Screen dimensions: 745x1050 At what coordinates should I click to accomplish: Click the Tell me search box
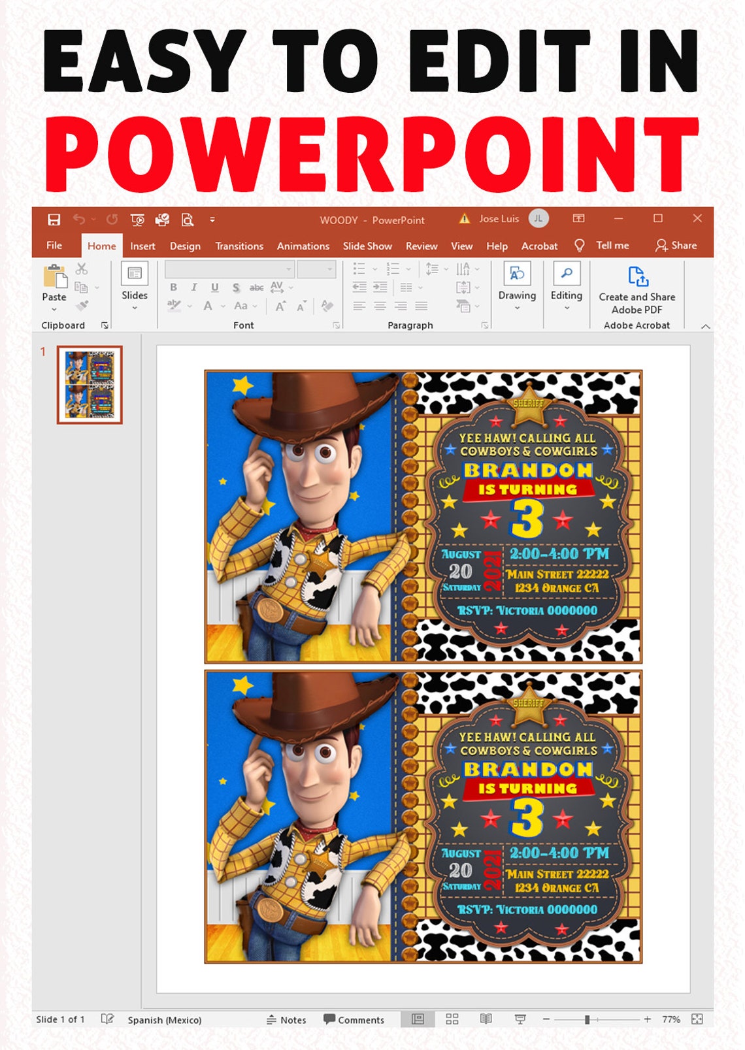(x=601, y=245)
